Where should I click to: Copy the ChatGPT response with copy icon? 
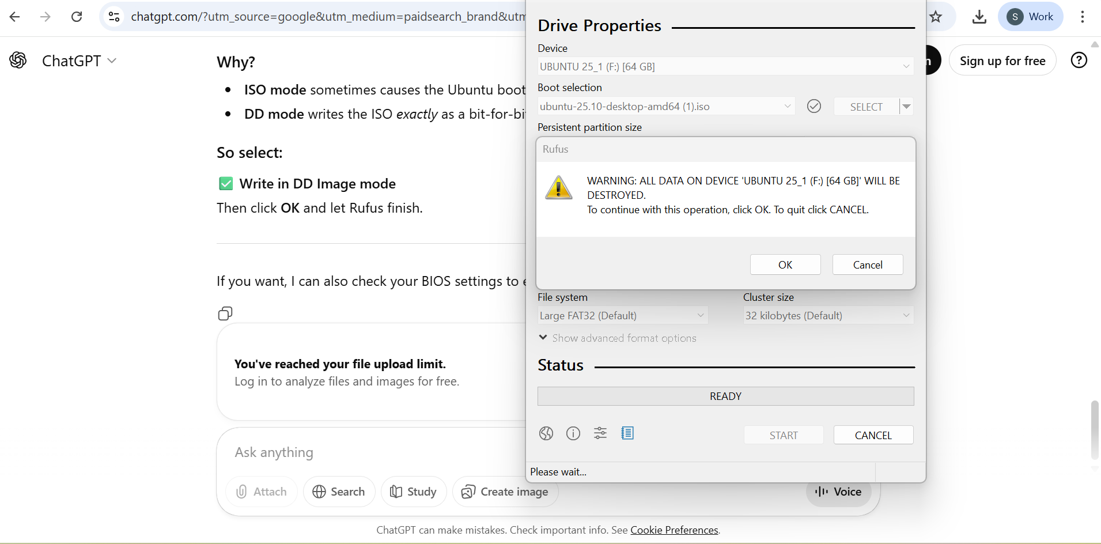[225, 313]
